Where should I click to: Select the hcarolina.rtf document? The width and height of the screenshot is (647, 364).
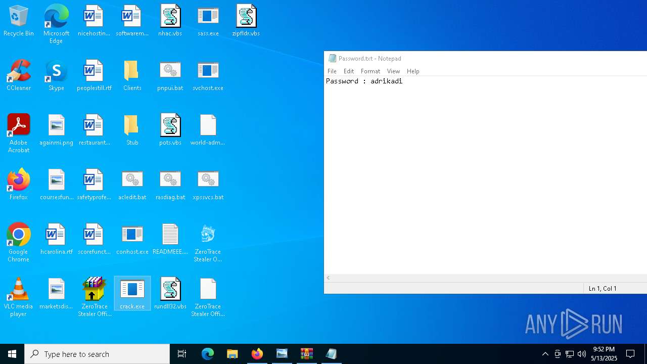56,240
